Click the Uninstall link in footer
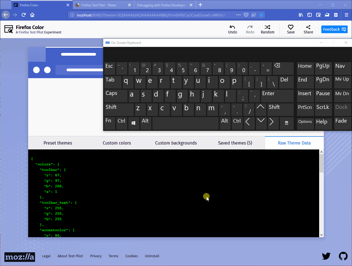This screenshot has width=352, height=266. tap(152, 256)
